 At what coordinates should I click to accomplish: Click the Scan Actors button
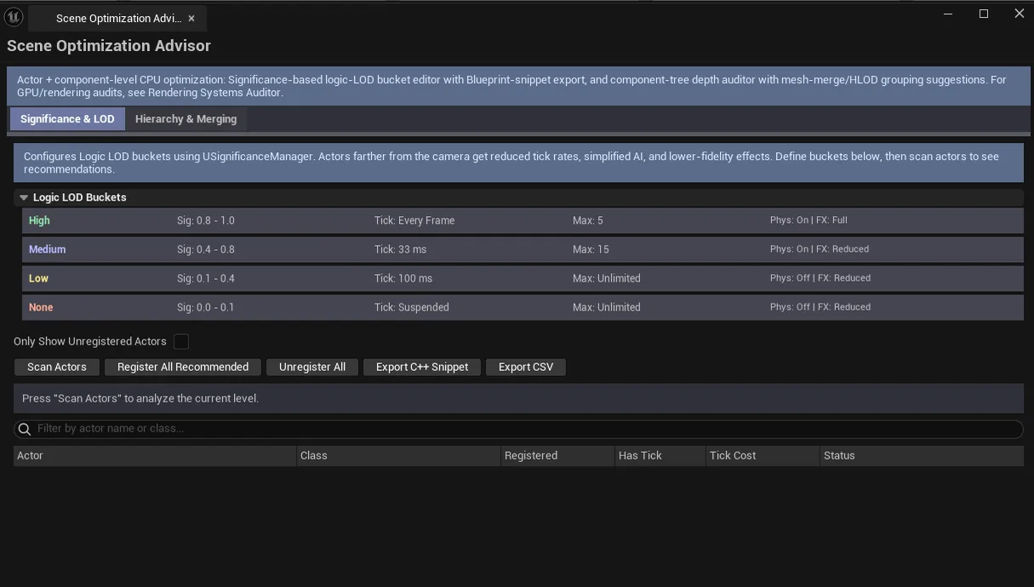coord(57,367)
